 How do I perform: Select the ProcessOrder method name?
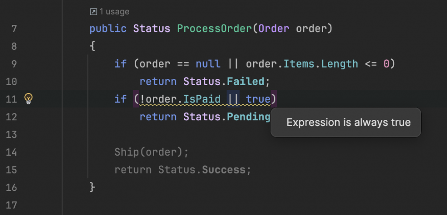214,29
